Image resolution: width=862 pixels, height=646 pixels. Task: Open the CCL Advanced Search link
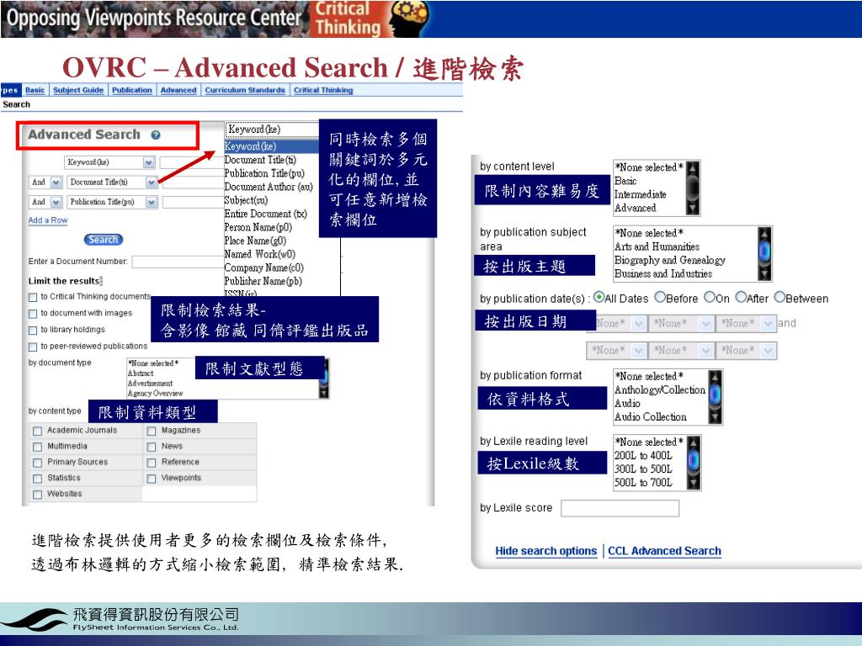click(x=664, y=551)
